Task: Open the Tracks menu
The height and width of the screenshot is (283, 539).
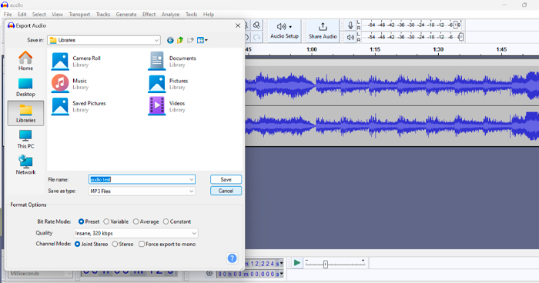Action: click(x=102, y=15)
